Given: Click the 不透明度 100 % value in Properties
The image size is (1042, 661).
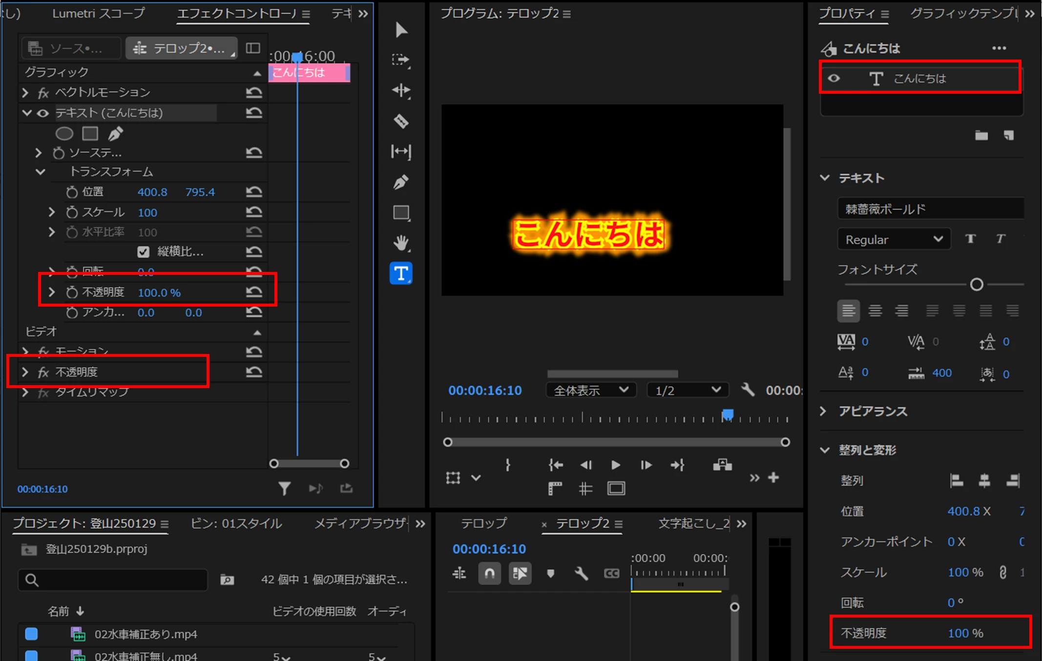Looking at the screenshot, I should coord(958,633).
